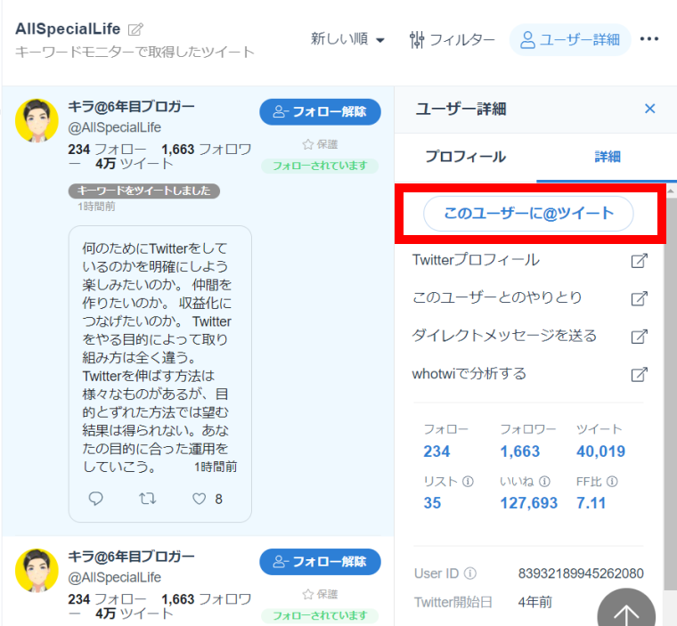Click the pencil edit icon beside AllSpecialLife

[135, 29]
